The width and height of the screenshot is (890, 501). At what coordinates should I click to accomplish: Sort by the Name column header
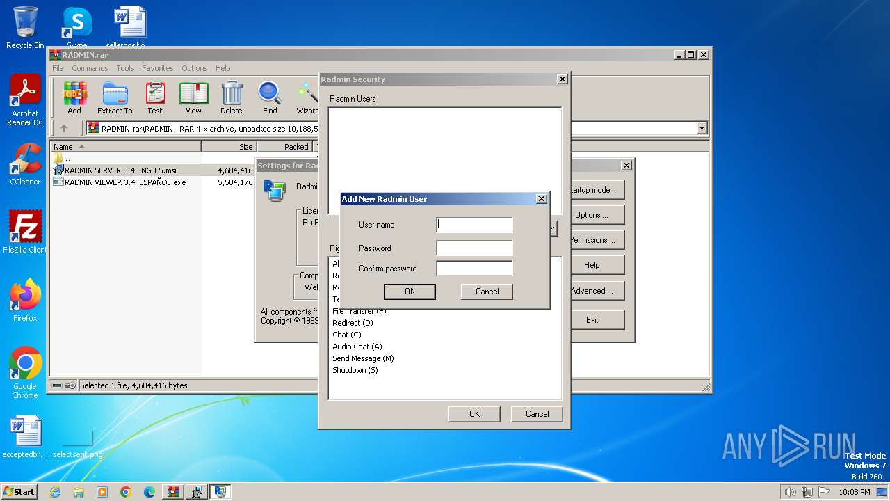click(126, 147)
